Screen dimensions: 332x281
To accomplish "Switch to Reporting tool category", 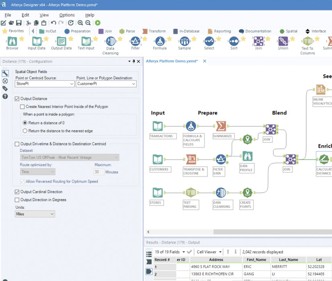I will (219, 31).
